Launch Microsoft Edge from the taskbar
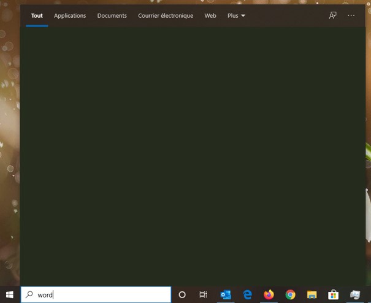 coord(248,294)
